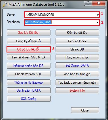The height and width of the screenshot is (120, 108).
Task: Run Shrink DB
Action: point(77,49)
